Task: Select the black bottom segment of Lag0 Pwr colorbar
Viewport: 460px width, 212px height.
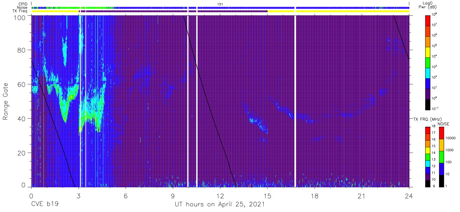Action: (x=428, y=104)
